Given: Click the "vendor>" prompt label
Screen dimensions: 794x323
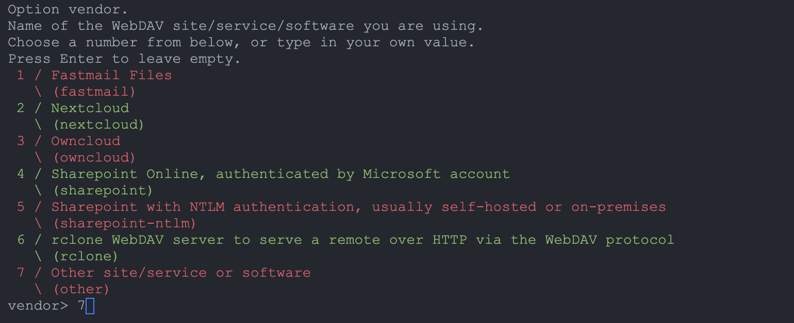Looking at the screenshot, I should point(38,306).
